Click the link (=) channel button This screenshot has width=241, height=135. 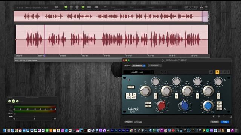(x=131, y=94)
